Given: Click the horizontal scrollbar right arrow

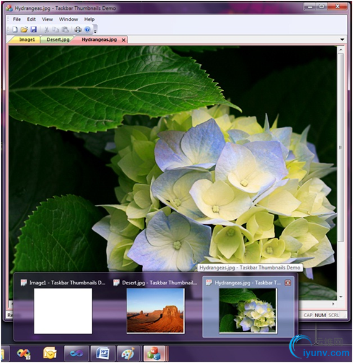Looking at the screenshot, I should click(x=333, y=304).
